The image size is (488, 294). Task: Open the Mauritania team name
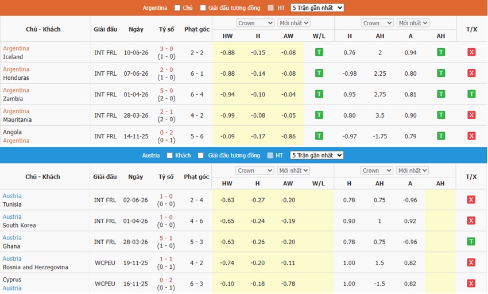pos(17,119)
